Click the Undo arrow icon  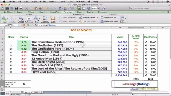[46, 8]
